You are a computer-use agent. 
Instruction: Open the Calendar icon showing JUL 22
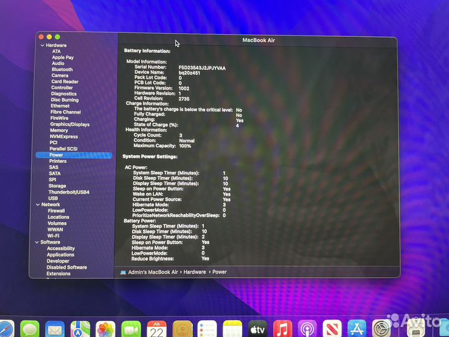click(x=157, y=330)
